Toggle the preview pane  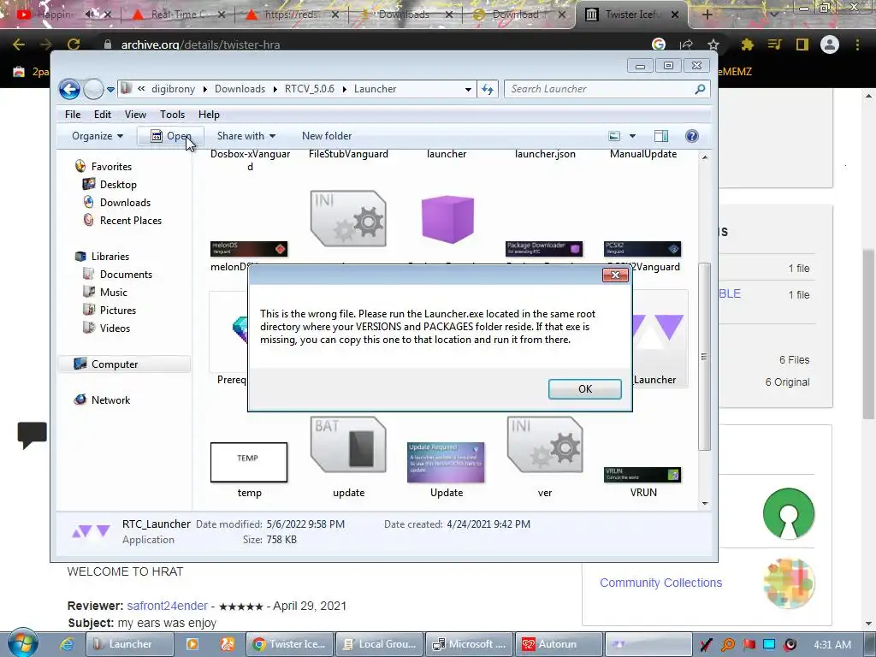tap(661, 136)
